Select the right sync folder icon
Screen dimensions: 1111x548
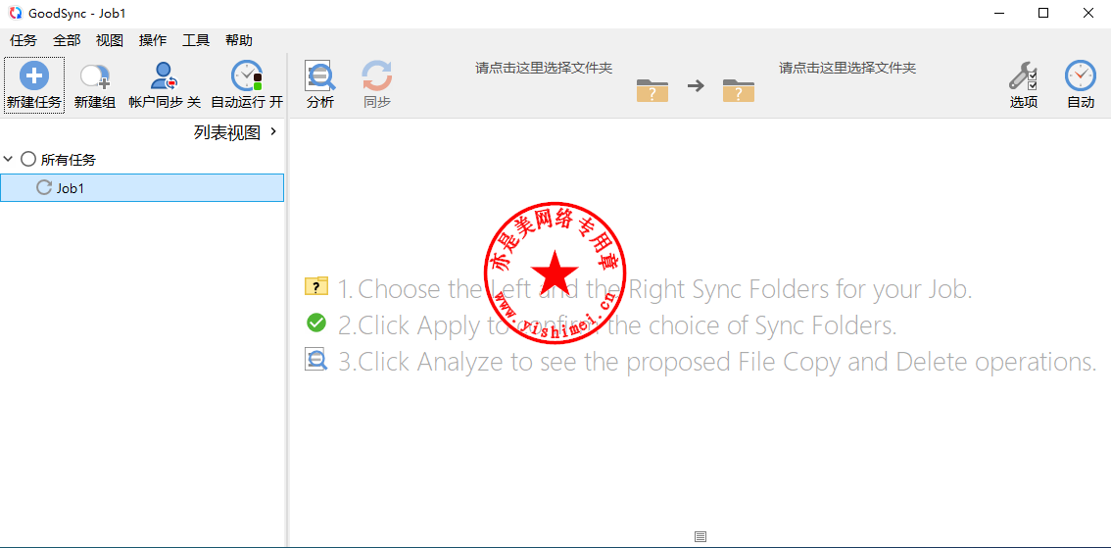(739, 90)
